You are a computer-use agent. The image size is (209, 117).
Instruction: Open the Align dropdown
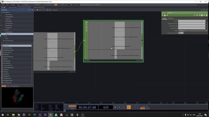(193, 31)
